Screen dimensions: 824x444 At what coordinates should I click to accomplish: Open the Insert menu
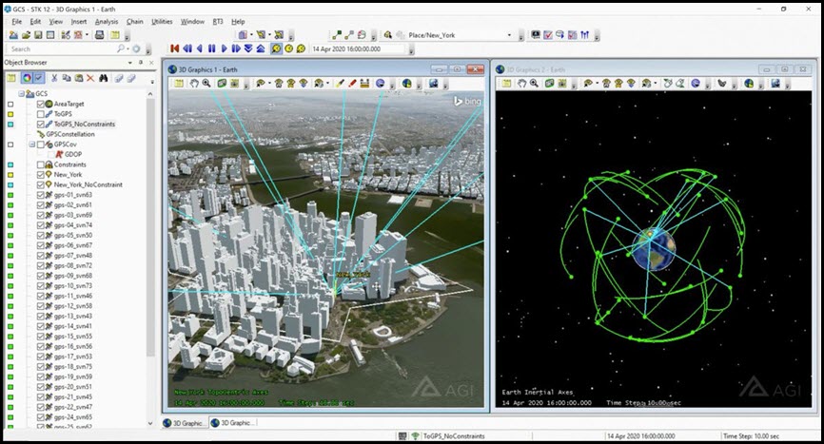point(79,22)
